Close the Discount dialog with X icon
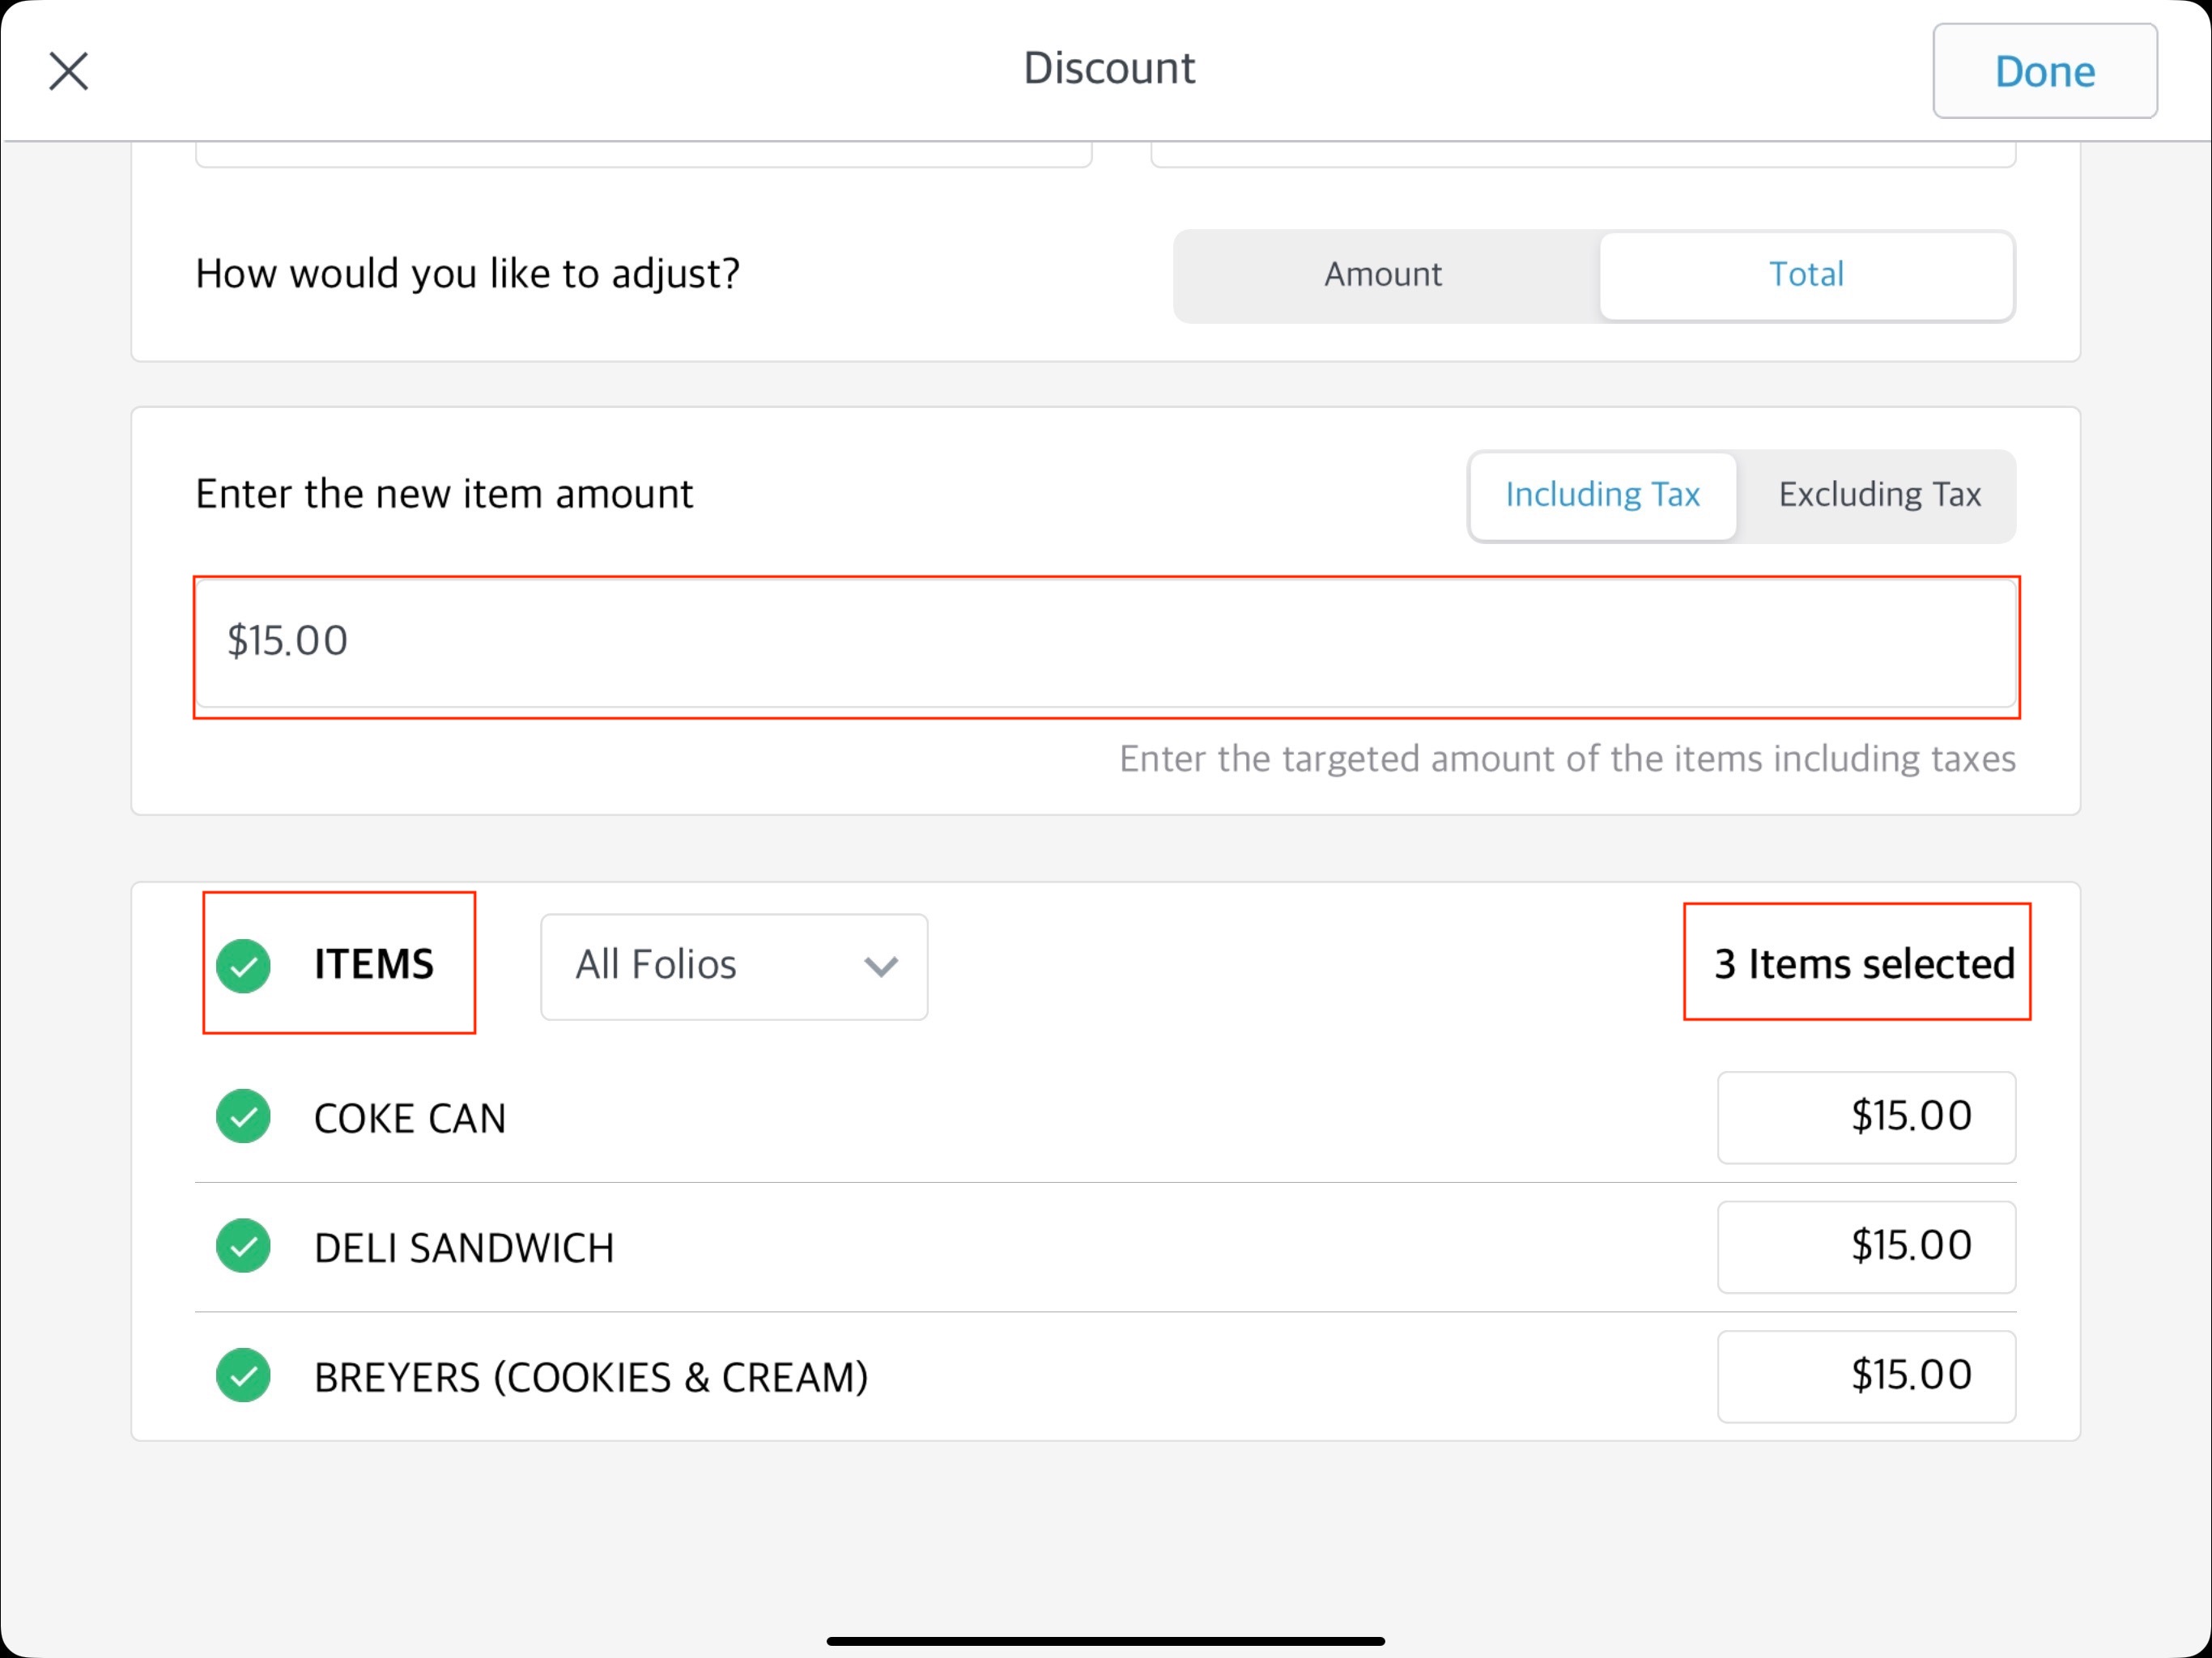 tap(68, 71)
